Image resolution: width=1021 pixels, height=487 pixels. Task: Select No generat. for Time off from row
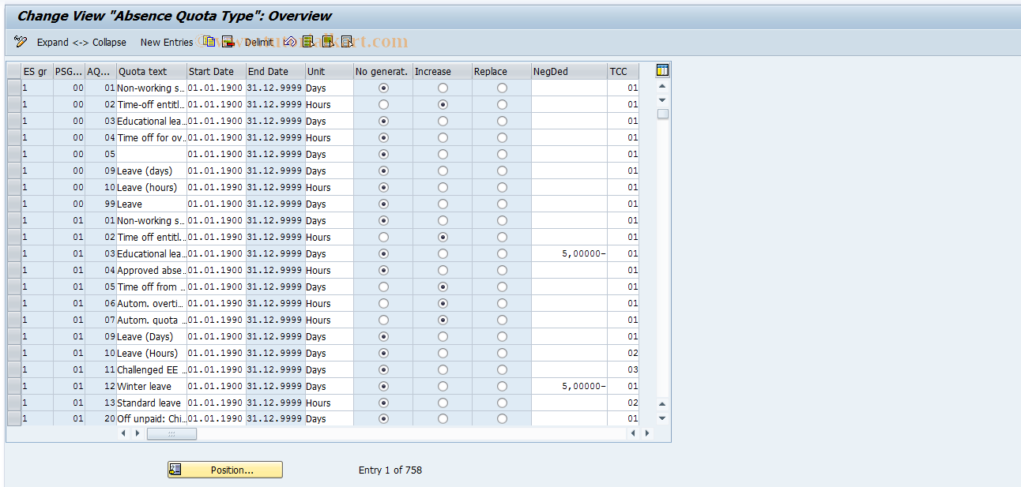pos(383,287)
